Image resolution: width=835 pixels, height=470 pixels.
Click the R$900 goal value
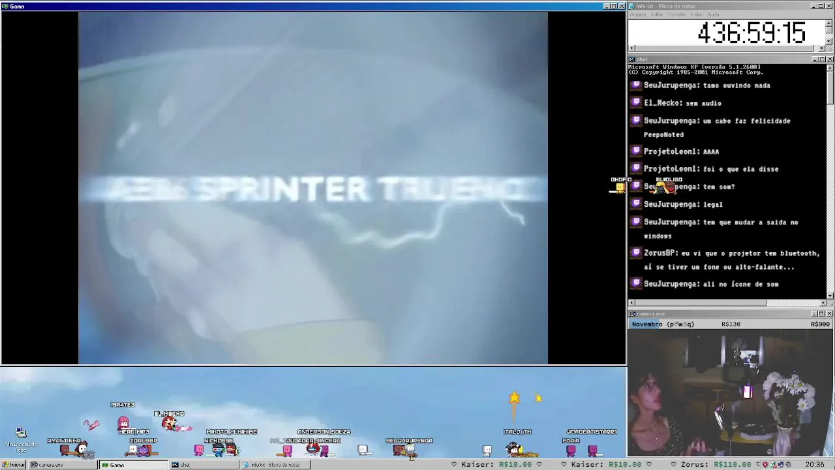pos(820,324)
